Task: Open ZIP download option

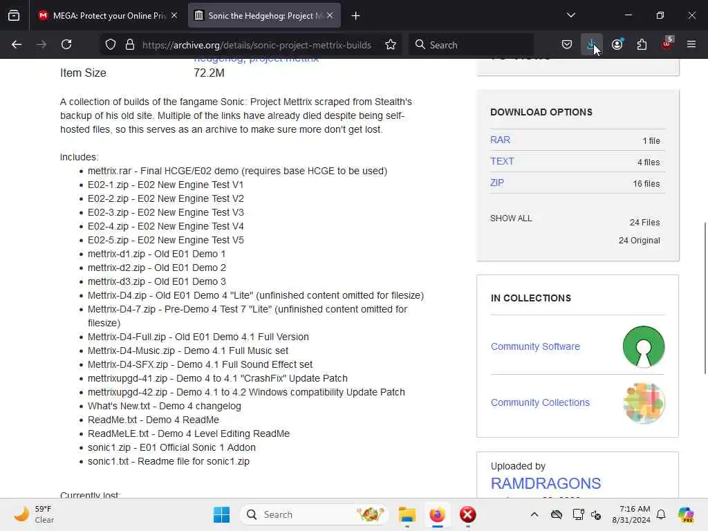Action: 497,183
